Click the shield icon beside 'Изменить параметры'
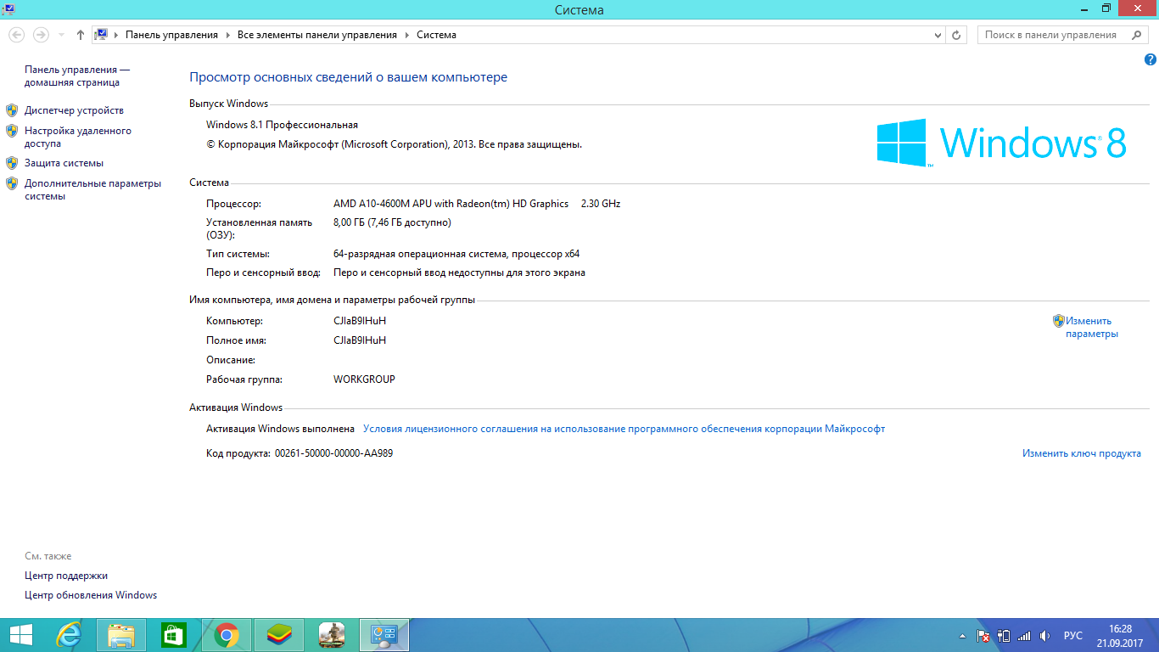Image resolution: width=1159 pixels, height=652 pixels. click(1059, 321)
